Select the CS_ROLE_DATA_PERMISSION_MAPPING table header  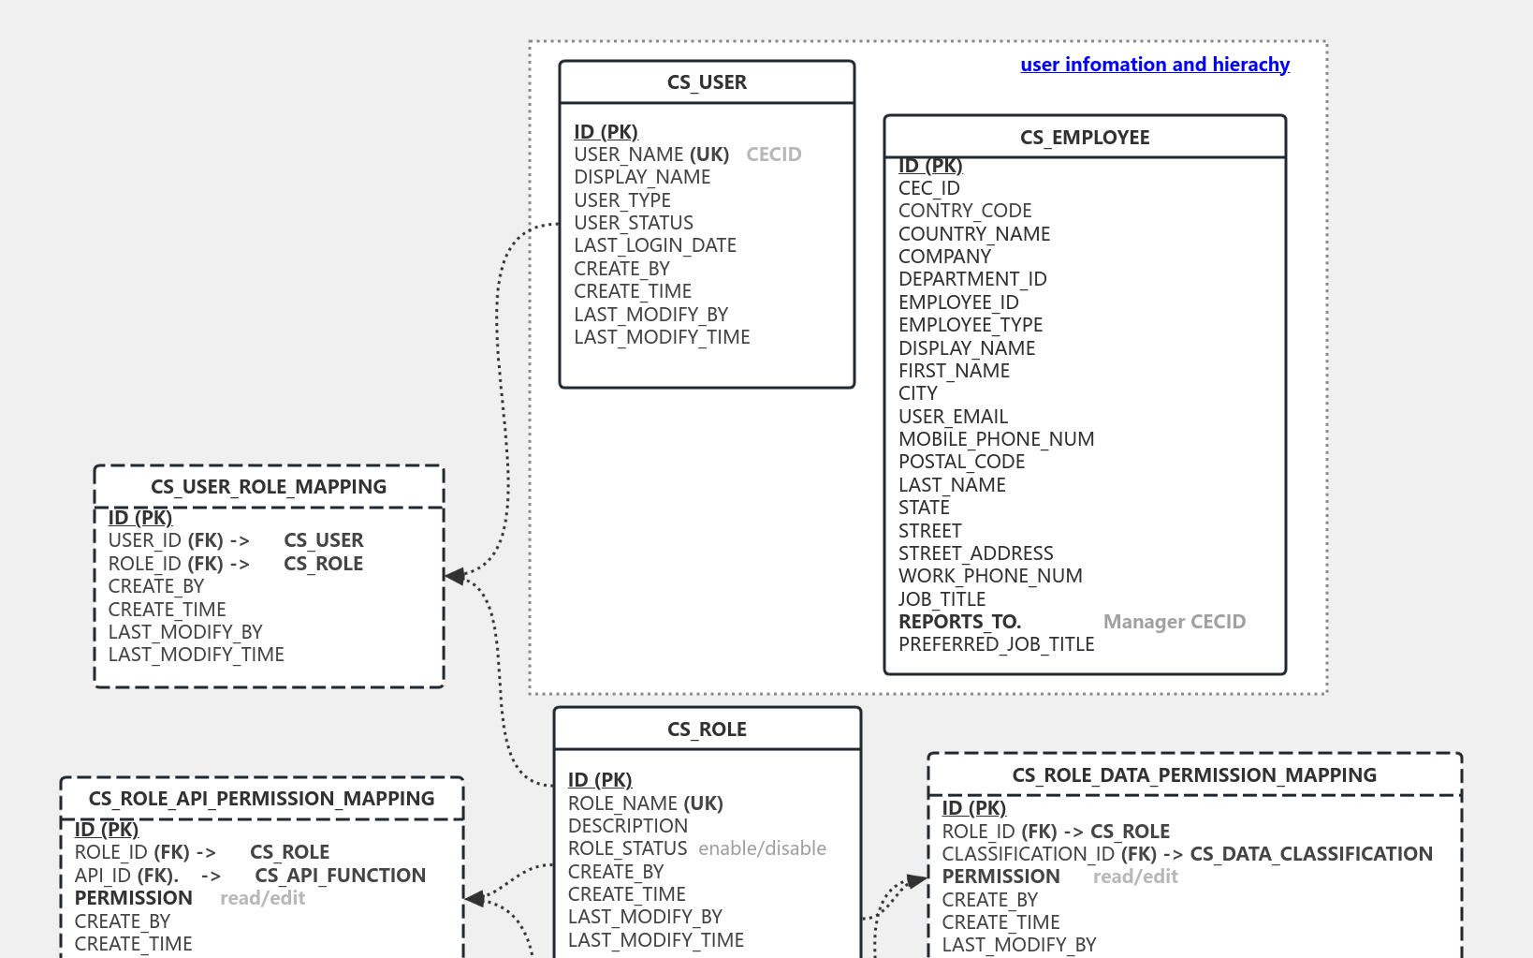(x=1194, y=774)
